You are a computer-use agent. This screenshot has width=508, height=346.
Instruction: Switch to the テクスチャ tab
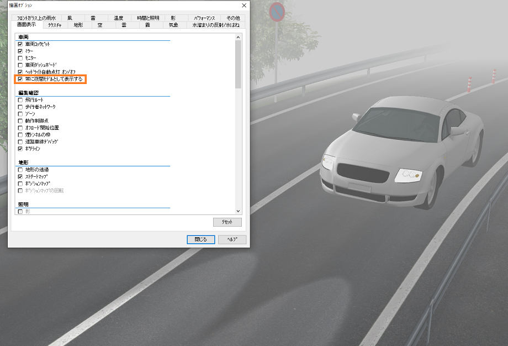tap(55, 25)
